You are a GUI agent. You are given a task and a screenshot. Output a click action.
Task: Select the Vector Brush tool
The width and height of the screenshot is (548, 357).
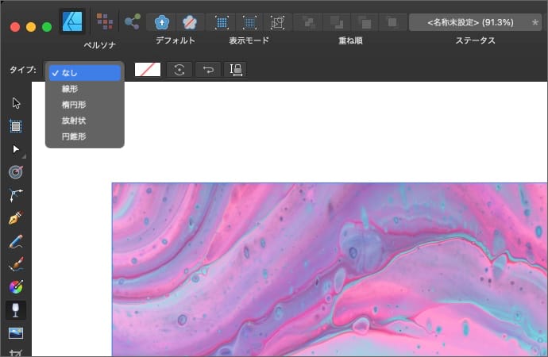click(x=15, y=264)
